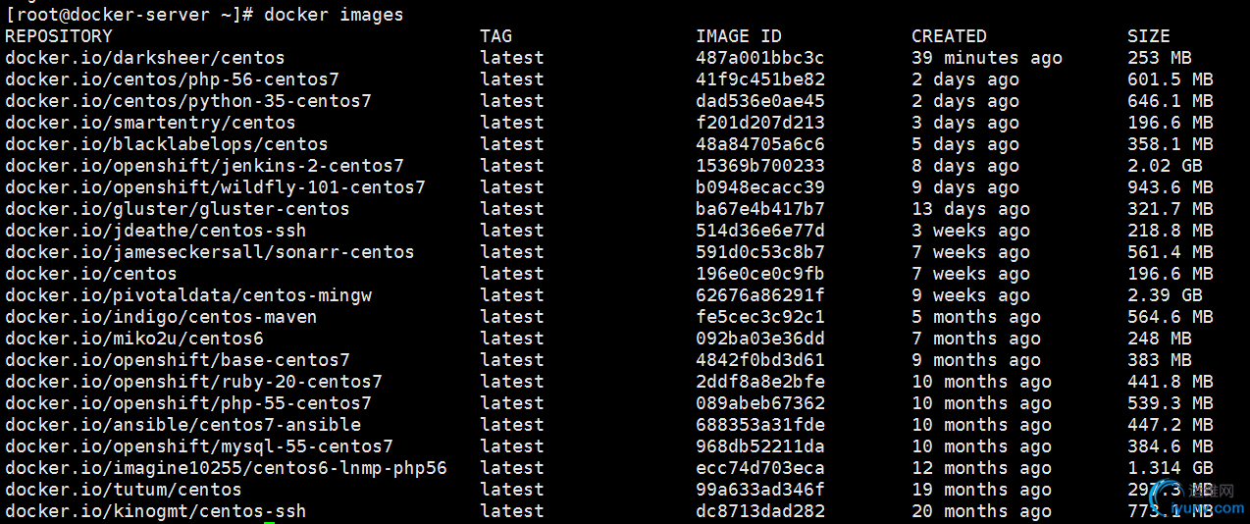Select image ID fe5cec3c92c1
Screen dimensions: 1250x524
click(x=760, y=317)
